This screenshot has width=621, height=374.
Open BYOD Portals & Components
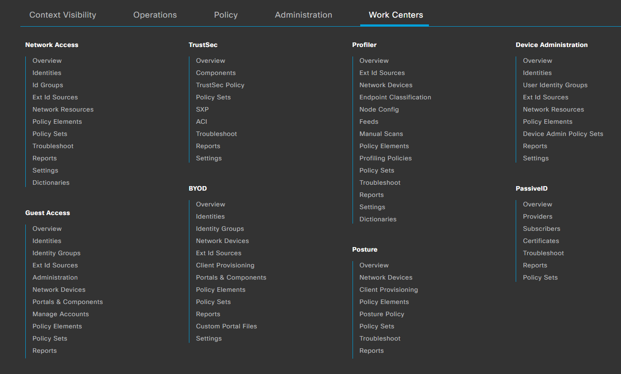[231, 277]
